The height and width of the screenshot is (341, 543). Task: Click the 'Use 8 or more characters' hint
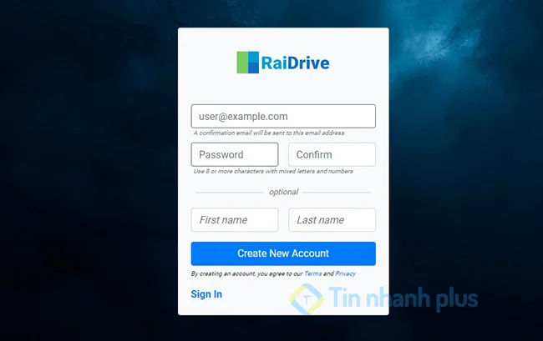point(273,172)
